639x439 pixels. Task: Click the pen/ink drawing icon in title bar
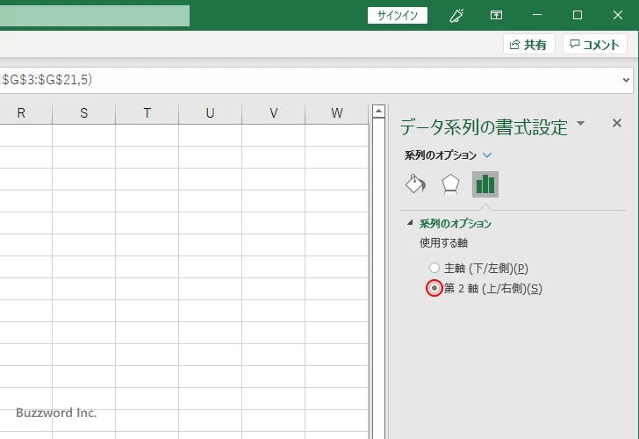[x=456, y=16]
